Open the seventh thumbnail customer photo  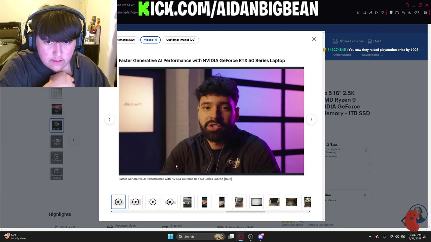point(222,202)
